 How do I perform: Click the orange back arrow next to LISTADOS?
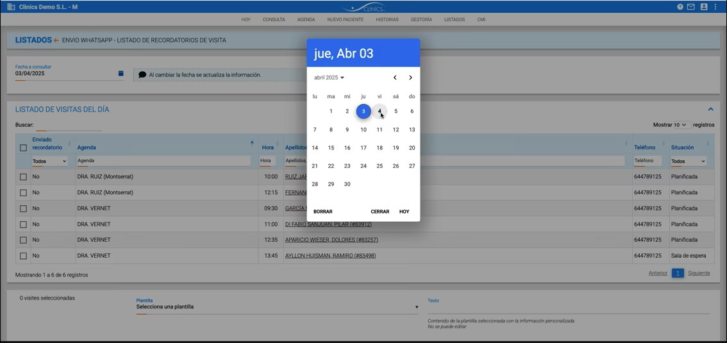click(x=56, y=40)
